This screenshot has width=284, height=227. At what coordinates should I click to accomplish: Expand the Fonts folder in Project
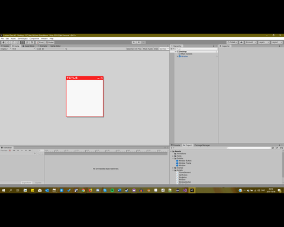173,156
